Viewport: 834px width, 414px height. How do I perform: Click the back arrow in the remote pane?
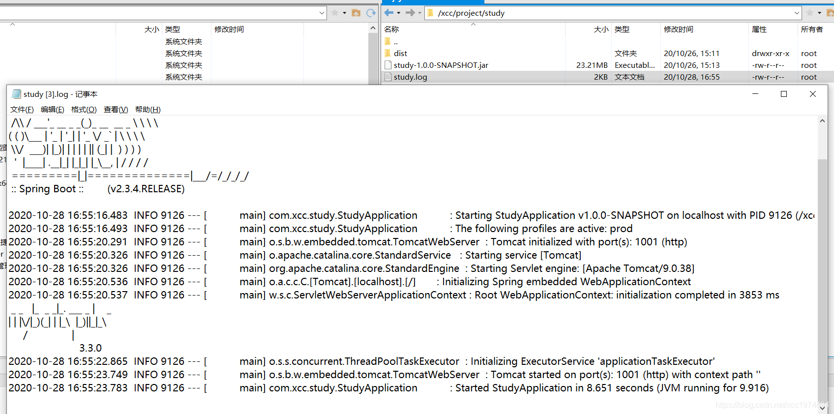click(388, 13)
